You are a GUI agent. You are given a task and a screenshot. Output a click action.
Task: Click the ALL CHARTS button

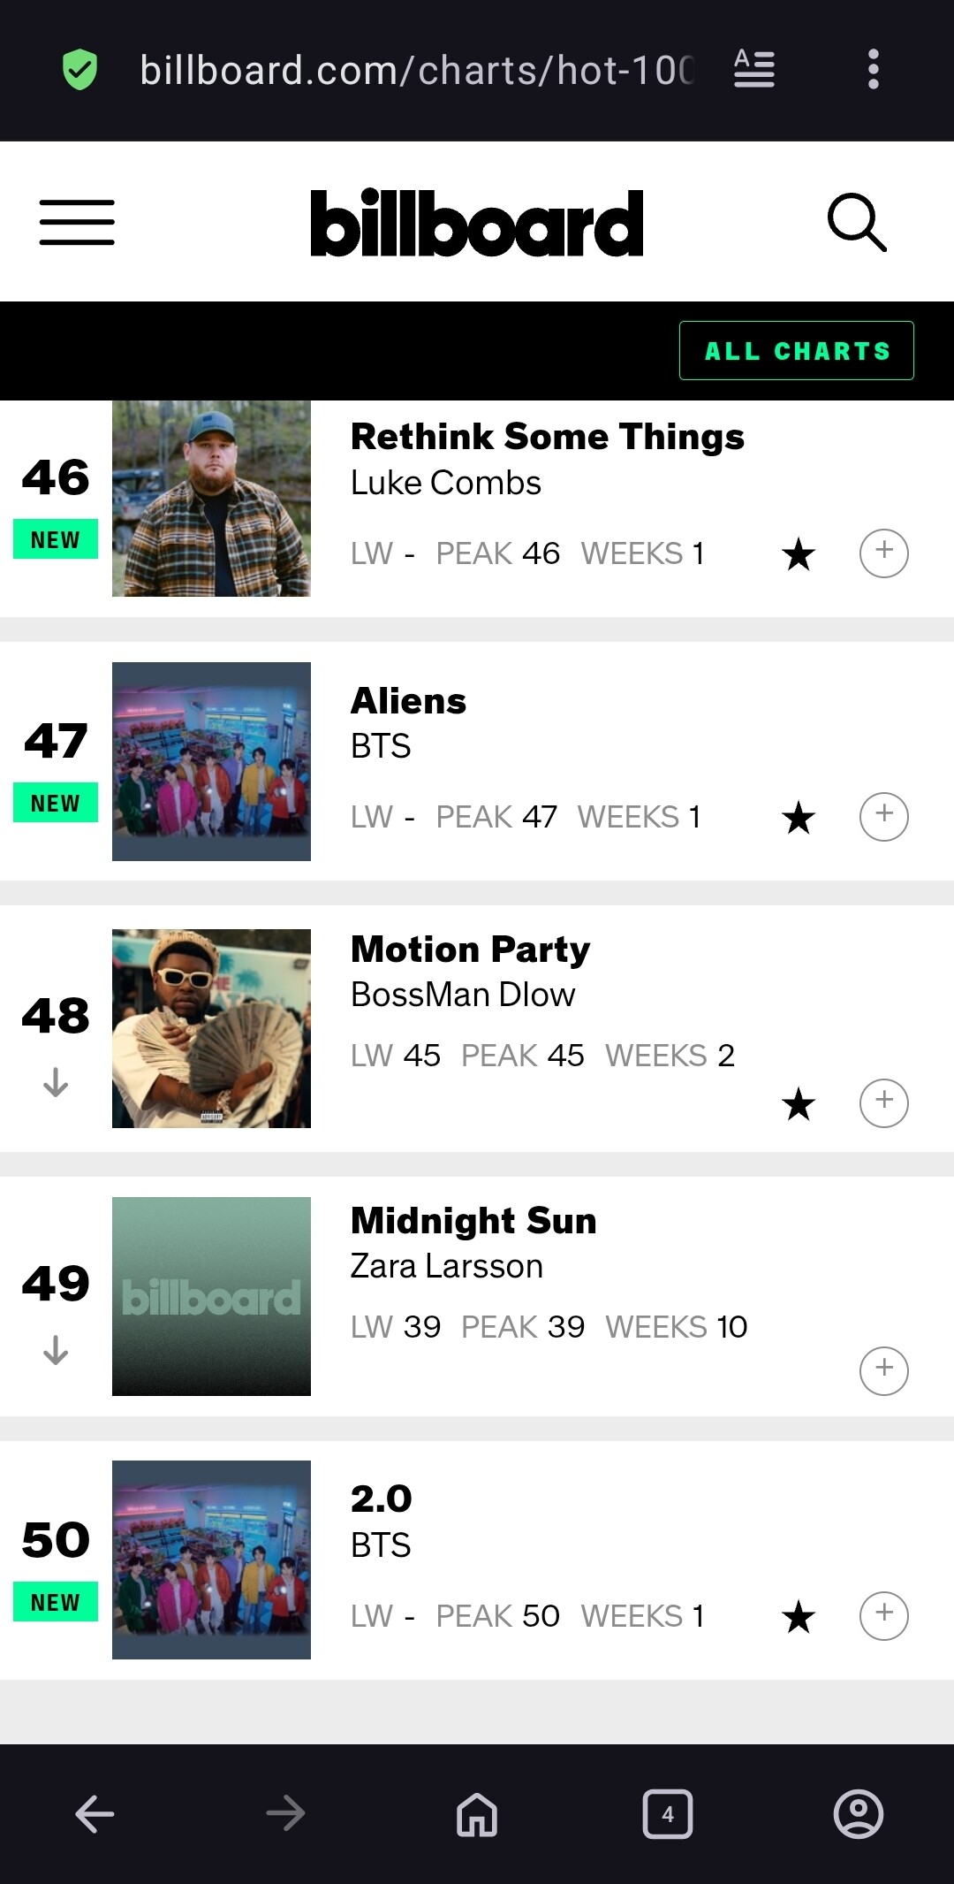796,351
